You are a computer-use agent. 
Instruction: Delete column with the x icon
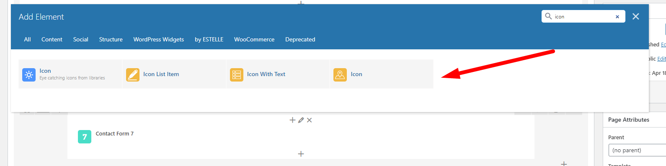click(309, 120)
